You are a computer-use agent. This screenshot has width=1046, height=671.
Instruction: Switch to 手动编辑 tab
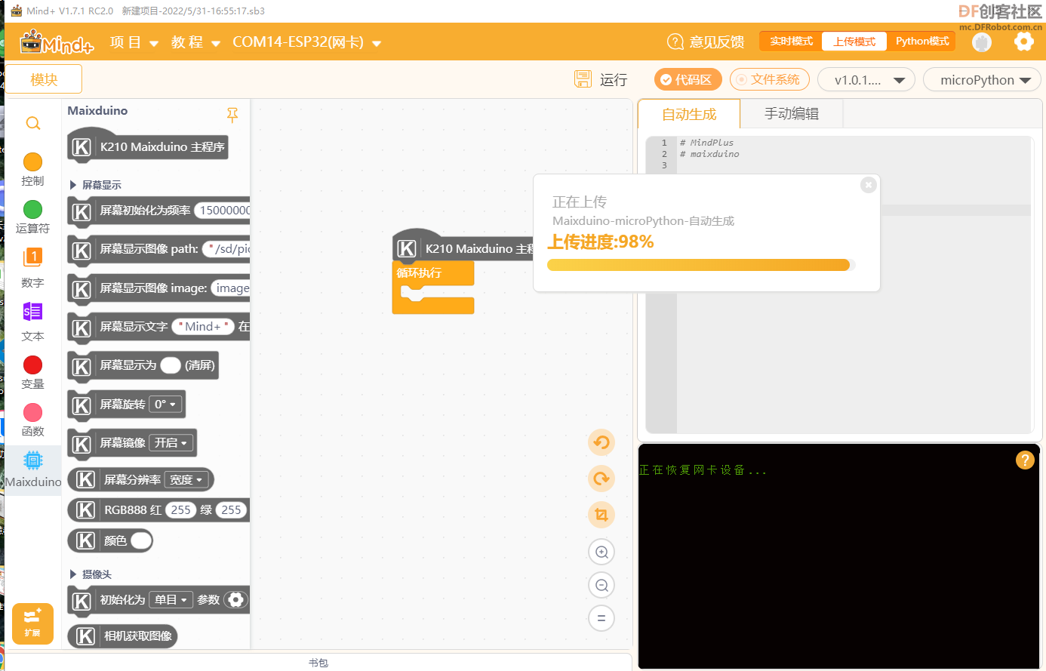tap(792, 114)
